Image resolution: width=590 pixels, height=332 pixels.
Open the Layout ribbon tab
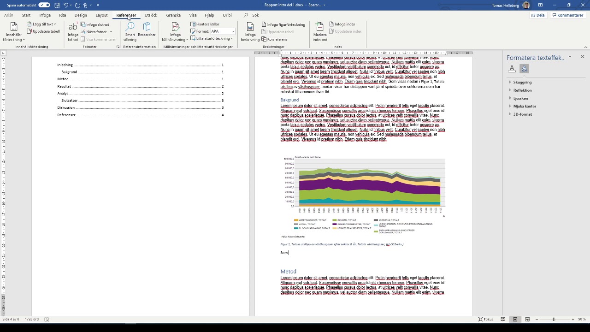click(101, 15)
